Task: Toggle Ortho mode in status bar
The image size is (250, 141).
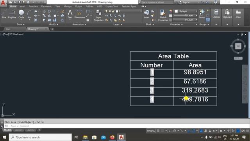Action: pyautogui.click(x=170, y=131)
